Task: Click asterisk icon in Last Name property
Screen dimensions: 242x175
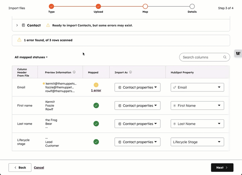Action: (x=175, y=124)
